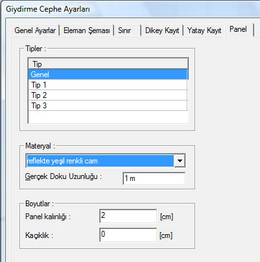Open the Sınır tab

[x=127, y=30]
